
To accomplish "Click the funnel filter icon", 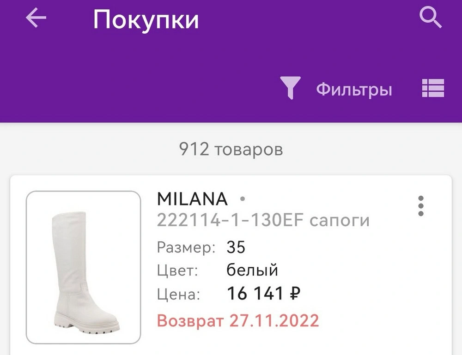I will pyautogui.click(x=290, y=88).
